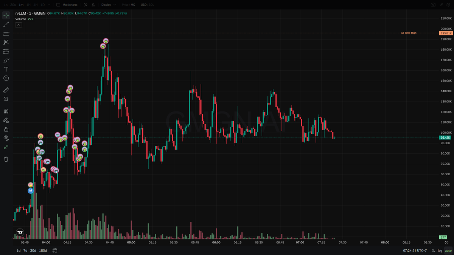The image size is (454, 255).
Task: Click the green 277 volume value label
Action: pos(443,237)
